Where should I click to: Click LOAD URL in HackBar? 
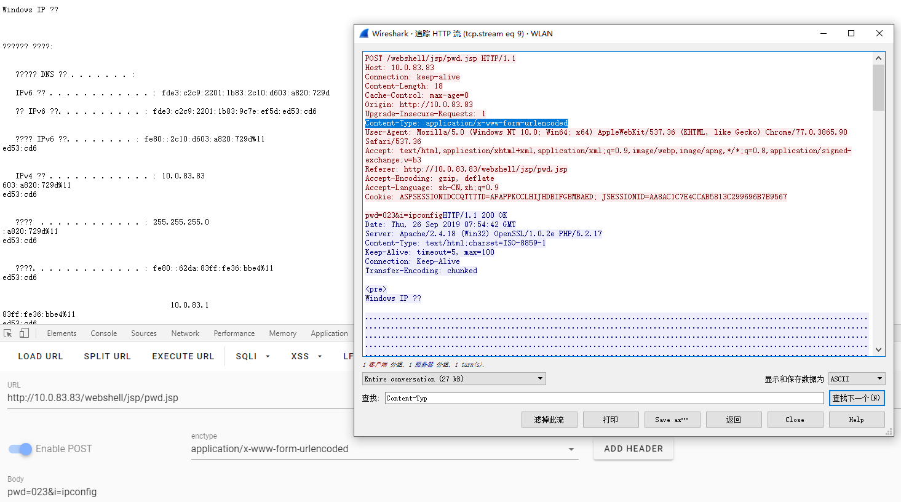coord(41,356)
